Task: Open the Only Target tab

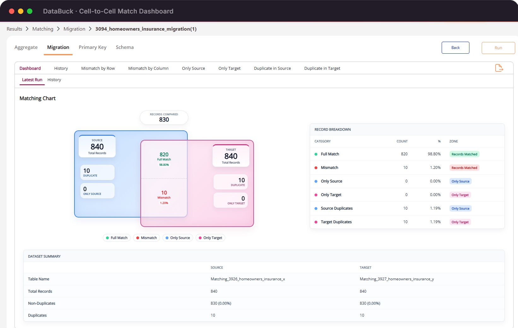Action: [x=229, y=68]
